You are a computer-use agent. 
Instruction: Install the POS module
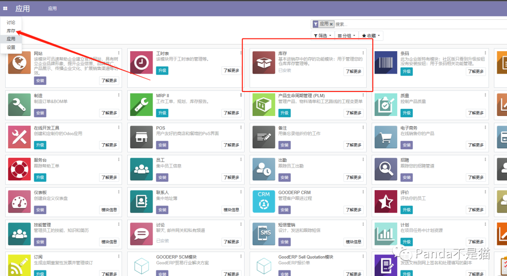[x=162, y=145]
